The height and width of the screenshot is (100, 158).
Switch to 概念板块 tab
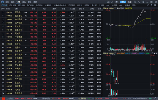22,5
